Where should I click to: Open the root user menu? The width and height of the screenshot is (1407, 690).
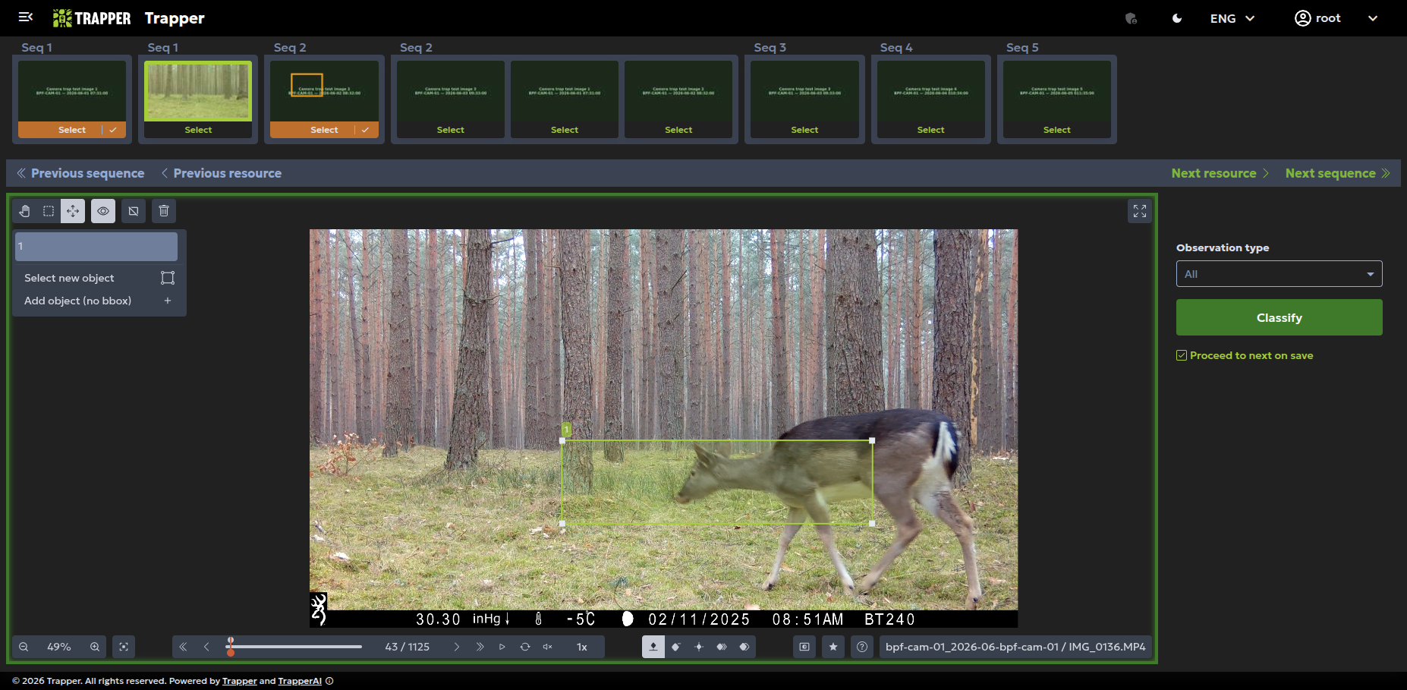(x=1336, y=18)
